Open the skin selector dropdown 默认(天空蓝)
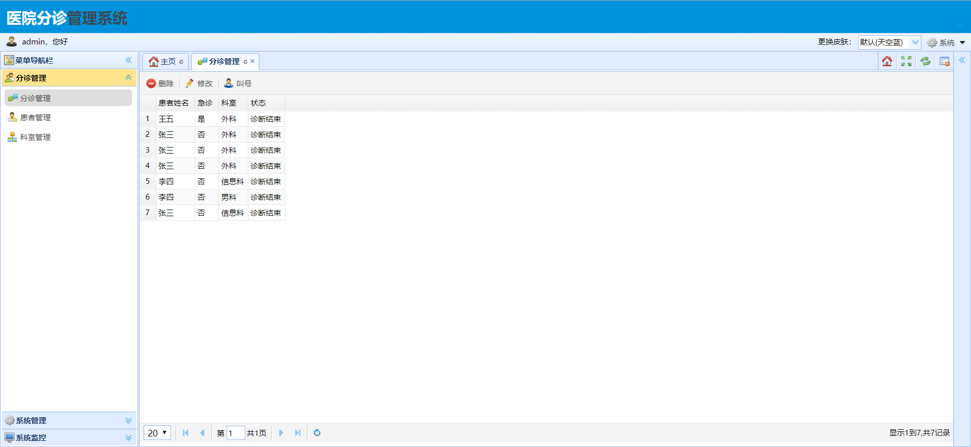 point(889,42)
